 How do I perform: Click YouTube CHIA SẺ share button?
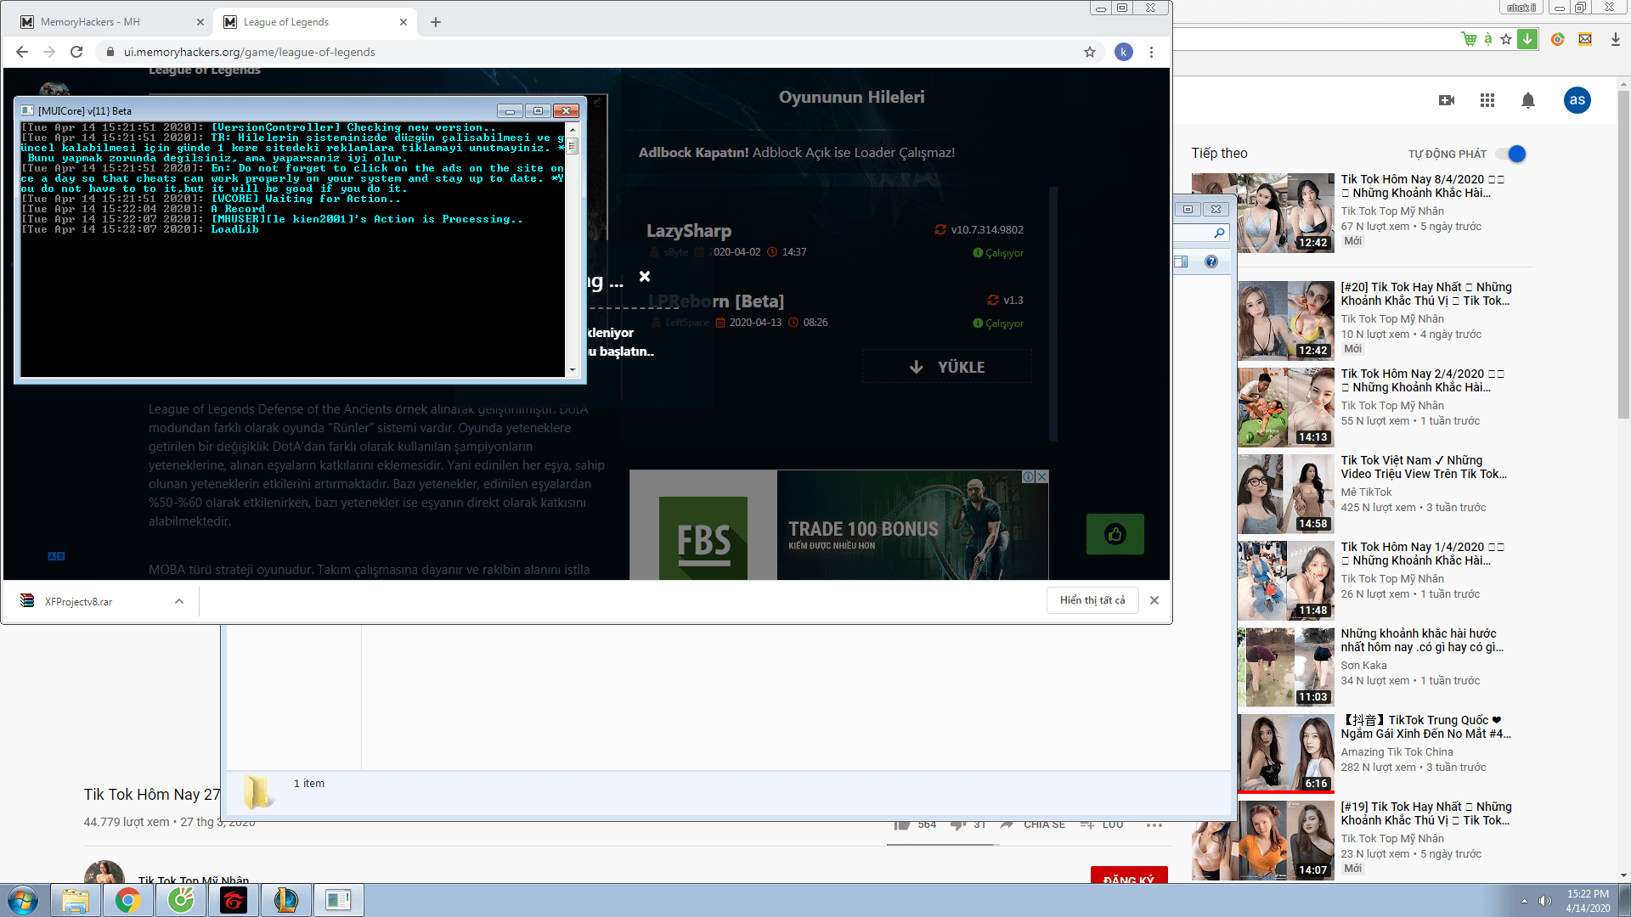1033,824
